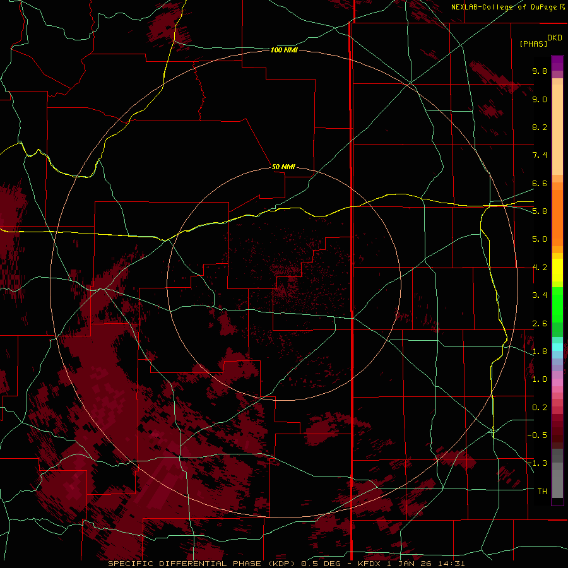Click the 1.8 scale value
This screenshot has height=568, width=568.
[540, 352]
